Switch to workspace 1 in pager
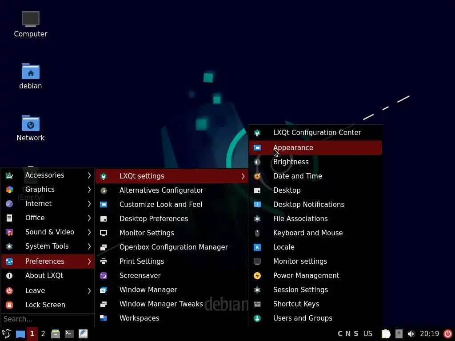This screenshot has width=455, height=341. (32, 334)
